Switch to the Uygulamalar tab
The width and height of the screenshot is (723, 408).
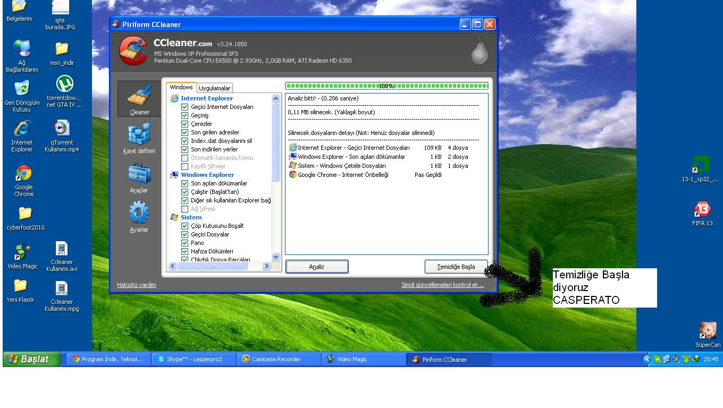(215, 88)
